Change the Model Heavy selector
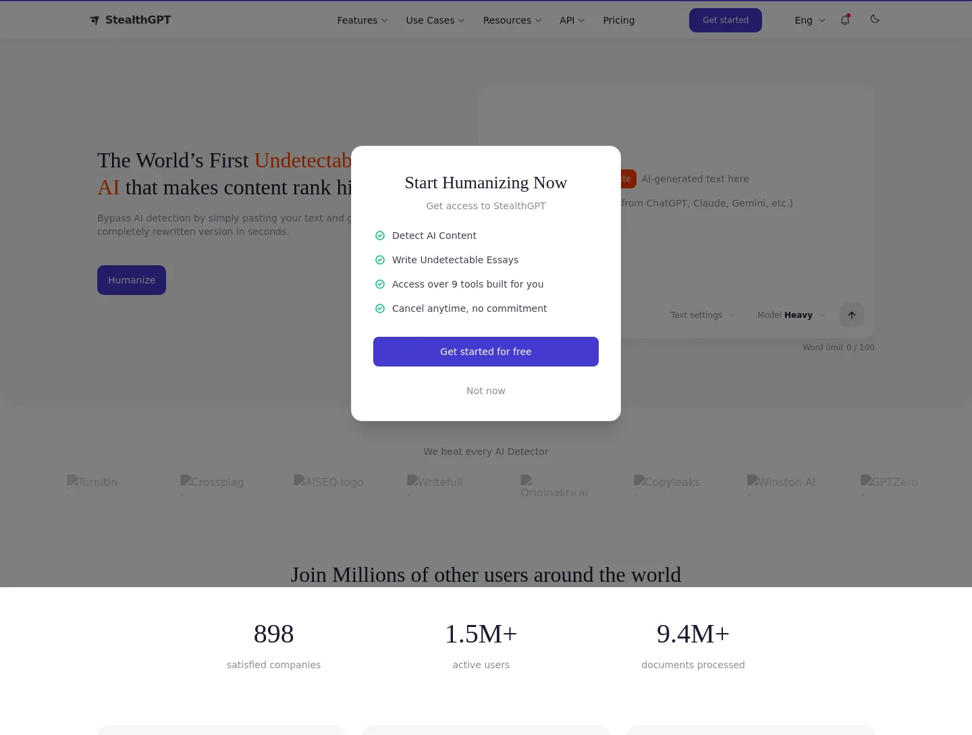 tap(791, 315)
